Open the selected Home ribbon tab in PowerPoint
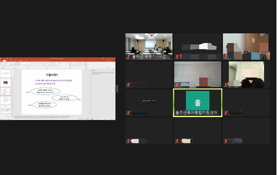 [4, 61]
